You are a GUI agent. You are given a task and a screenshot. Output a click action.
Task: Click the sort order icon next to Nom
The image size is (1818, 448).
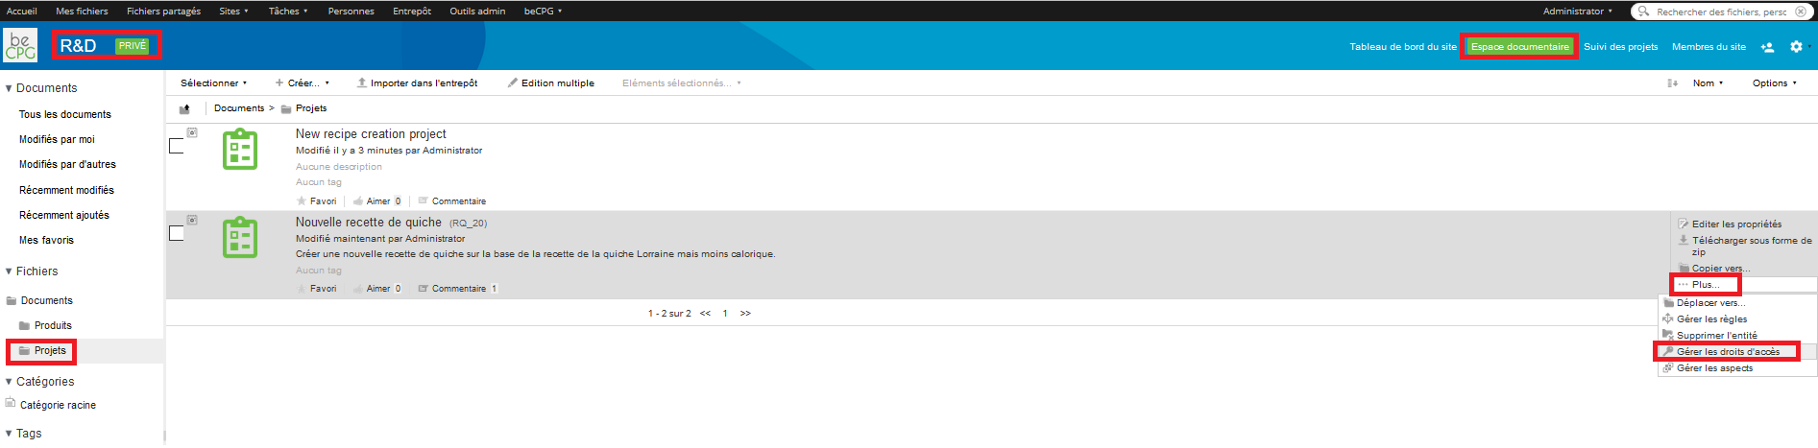point(1672,83)
